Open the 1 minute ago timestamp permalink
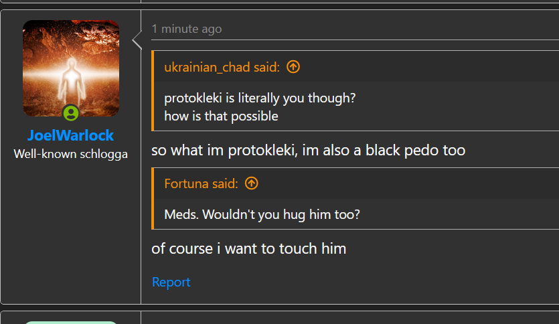 pyautogui.click(x=187, y=29)
